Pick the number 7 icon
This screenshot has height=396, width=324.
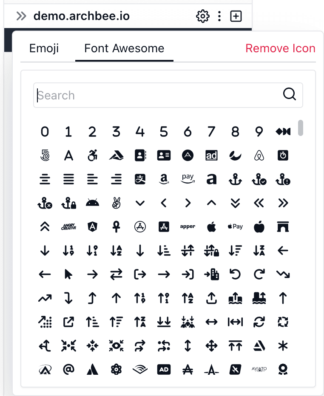pyautogui.click(x=211, y=132)
